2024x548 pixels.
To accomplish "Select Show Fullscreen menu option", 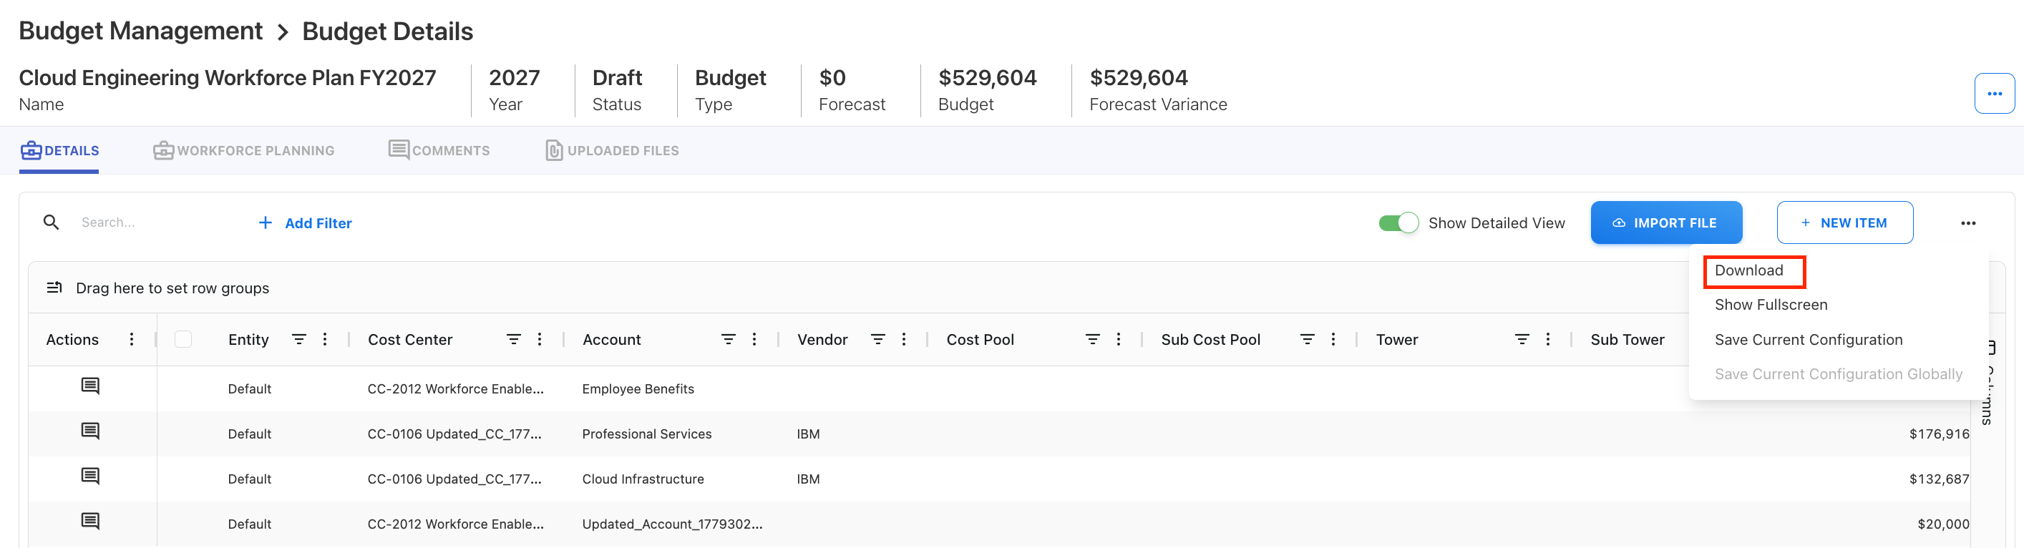I will tap(1770, 305).
